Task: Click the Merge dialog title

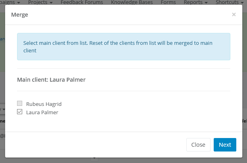Action: point(19,15)
